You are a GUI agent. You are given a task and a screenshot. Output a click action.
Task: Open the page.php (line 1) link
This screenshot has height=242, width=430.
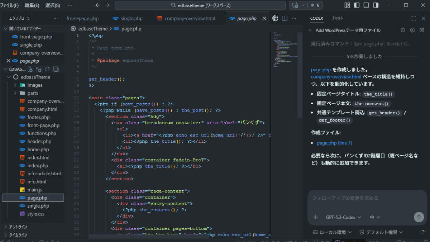(x=334, y=143)
